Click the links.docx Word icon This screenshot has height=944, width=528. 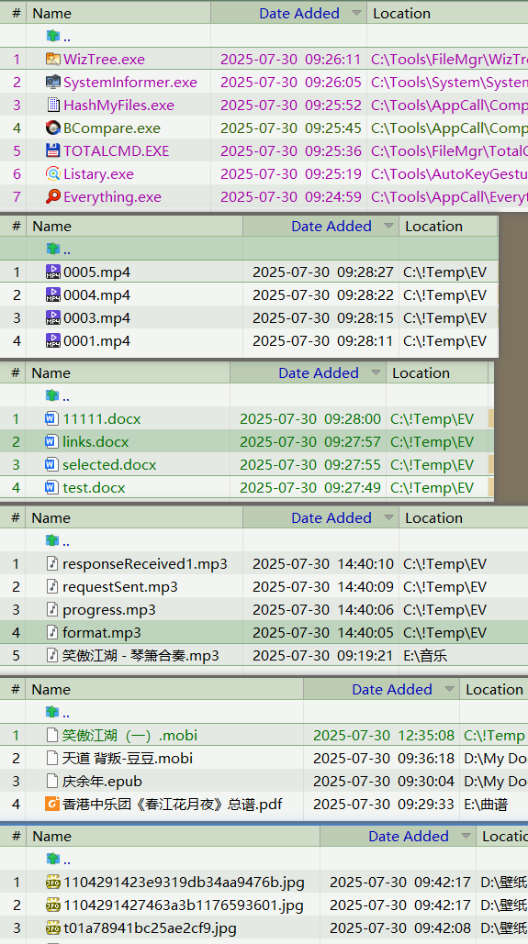[x=52, y=441]
